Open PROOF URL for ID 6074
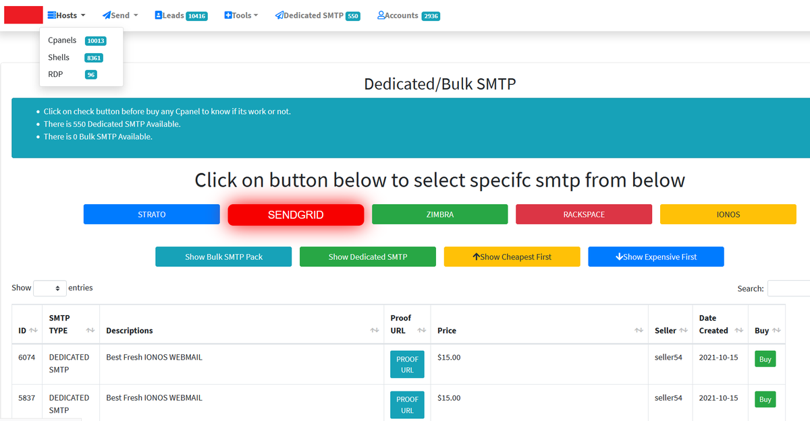810x421 pixels. (x=407, y=364)
